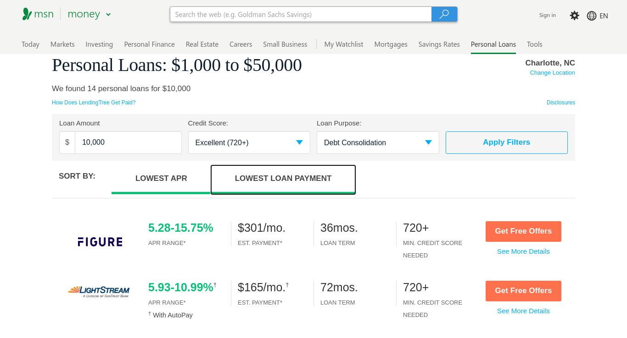Open the Small Business section
The height and width of the screenshot is (338, 627).
(x=285, y=44)
